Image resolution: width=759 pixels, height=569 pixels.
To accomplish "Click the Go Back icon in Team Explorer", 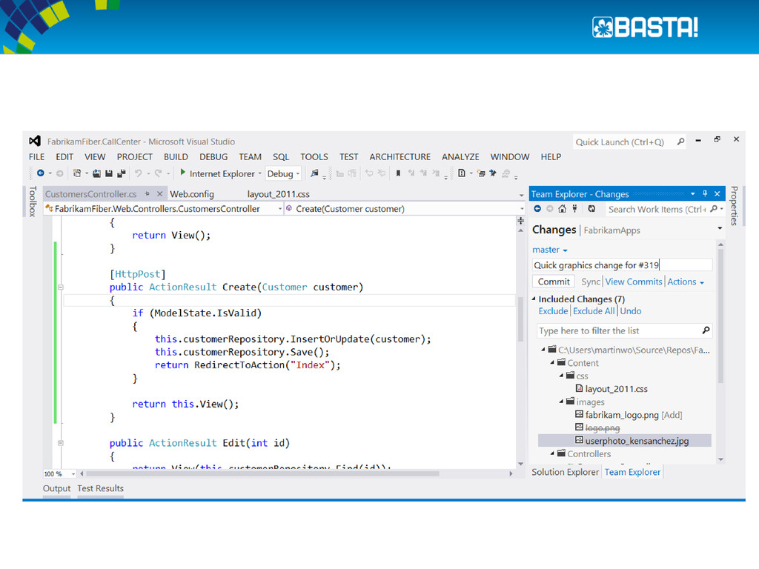I will coord(537,209).
